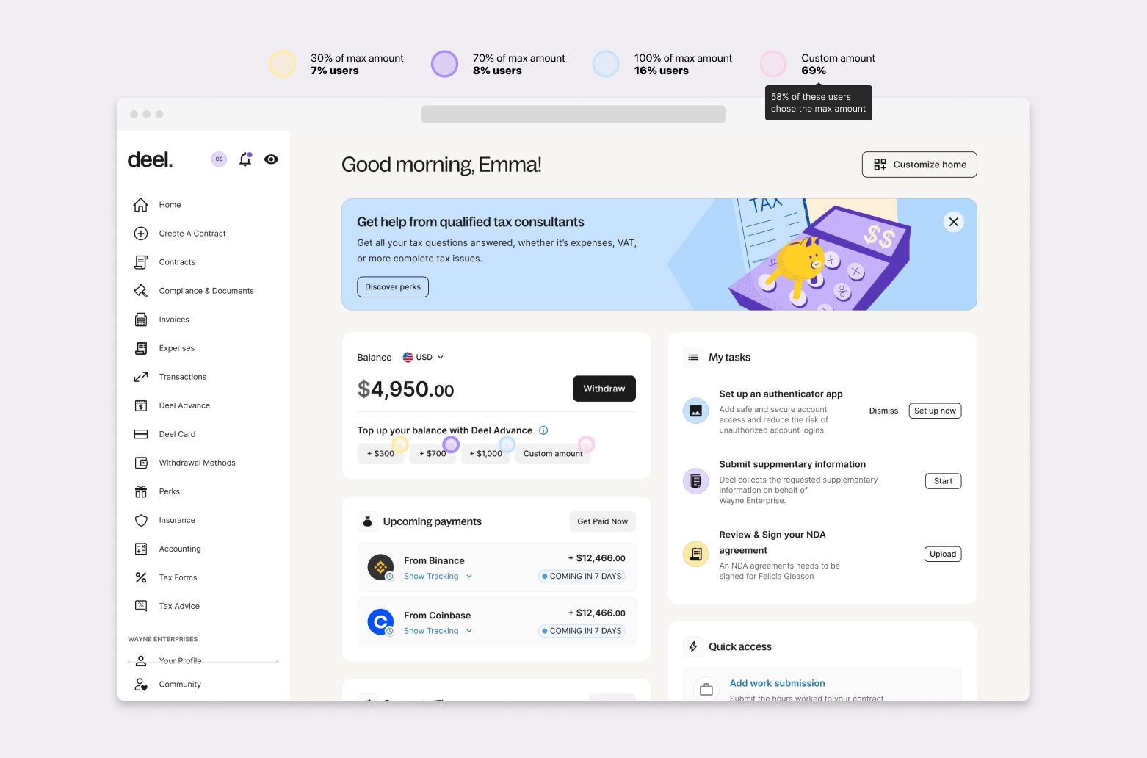Open Transactions in the sidebar menu
Viewport: 1147px width, 758px height.
point(182,377)
